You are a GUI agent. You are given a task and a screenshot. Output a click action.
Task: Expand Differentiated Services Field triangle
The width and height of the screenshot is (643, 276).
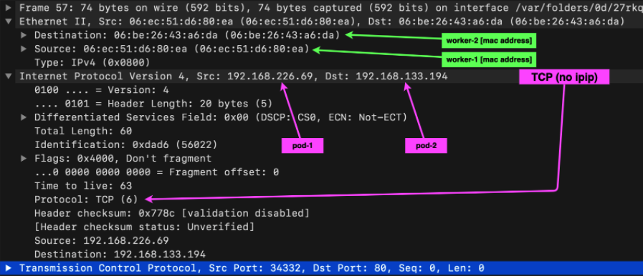pyautogui.click(x=24, y=117)
